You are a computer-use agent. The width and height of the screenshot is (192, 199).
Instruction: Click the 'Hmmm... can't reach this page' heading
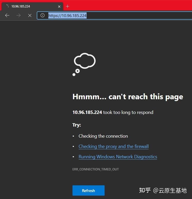coord(128,97)
